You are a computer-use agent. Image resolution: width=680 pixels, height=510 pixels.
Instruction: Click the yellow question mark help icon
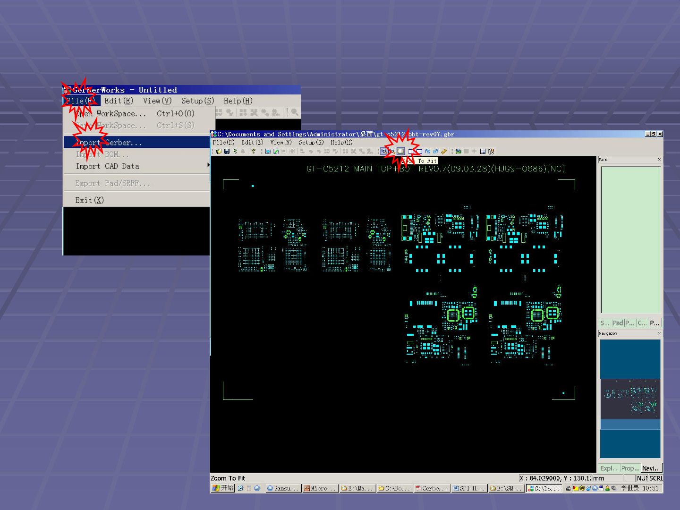[x=254, y=151]
